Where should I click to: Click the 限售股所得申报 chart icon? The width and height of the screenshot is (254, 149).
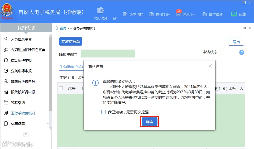tap(6, 92)
